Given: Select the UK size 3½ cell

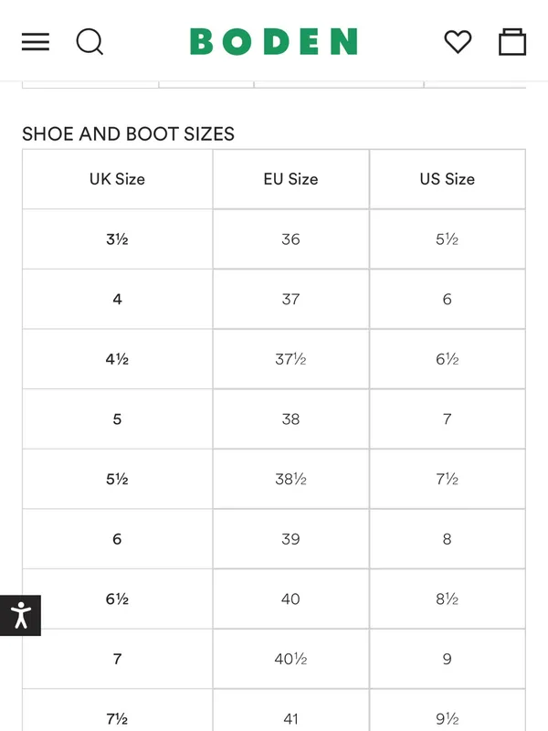Looking at the screenshot, I should [118, 239].
